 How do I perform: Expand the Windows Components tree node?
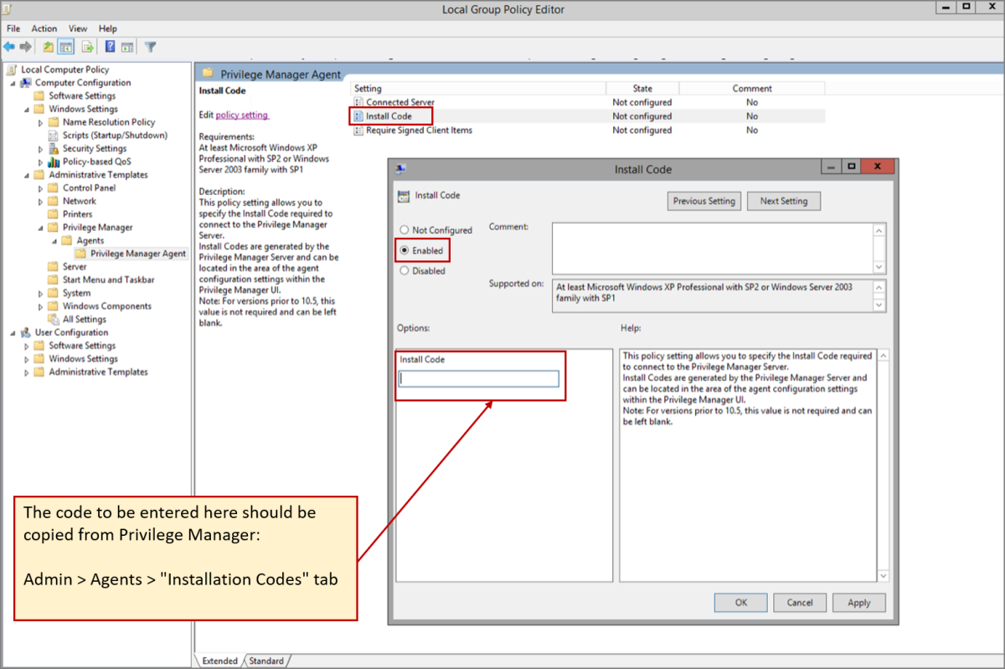[41, 306]
